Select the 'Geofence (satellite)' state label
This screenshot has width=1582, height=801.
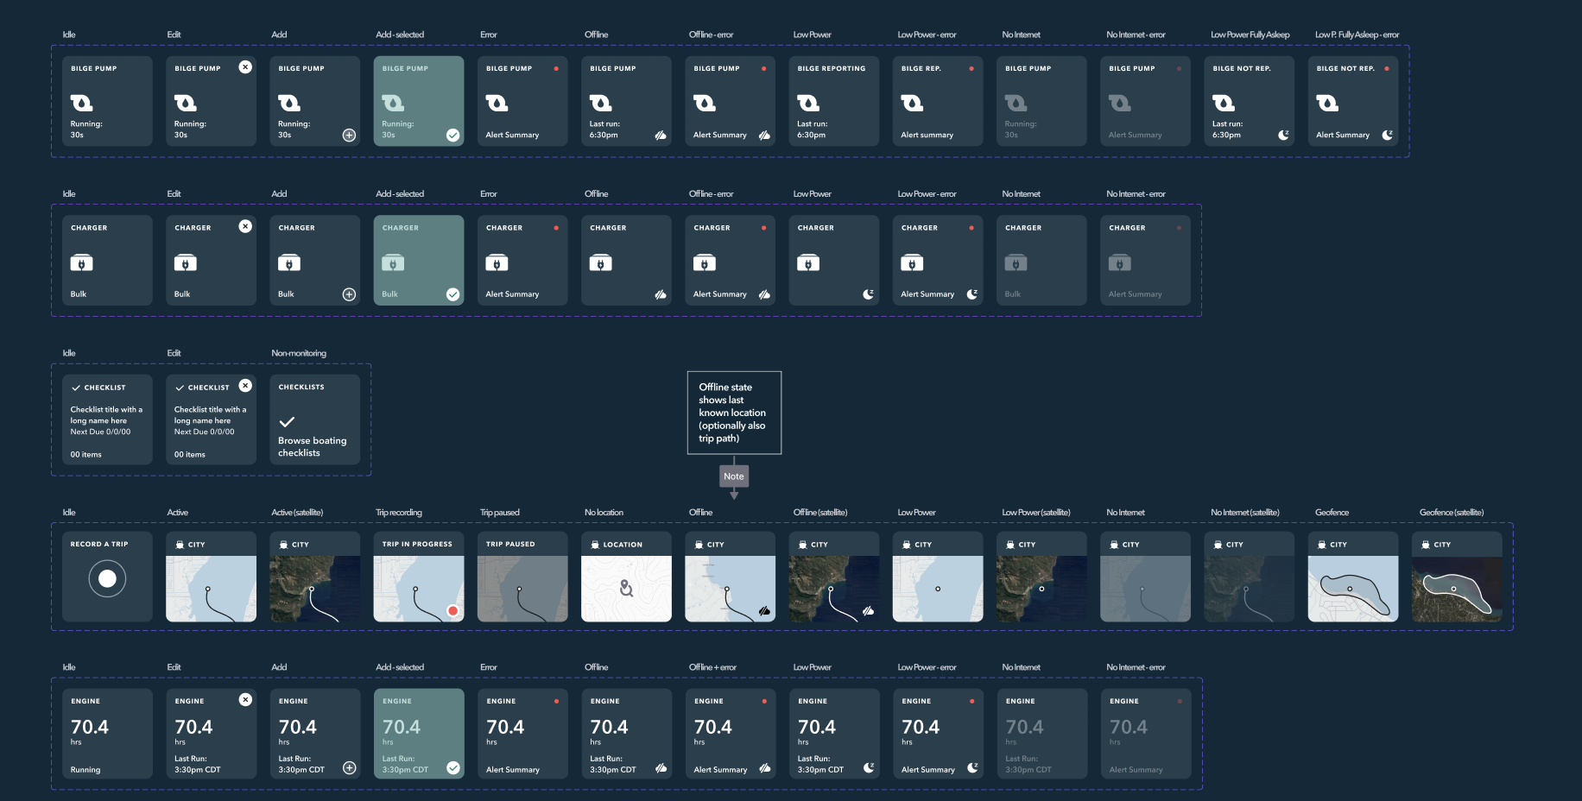(x=1452, y=512)
